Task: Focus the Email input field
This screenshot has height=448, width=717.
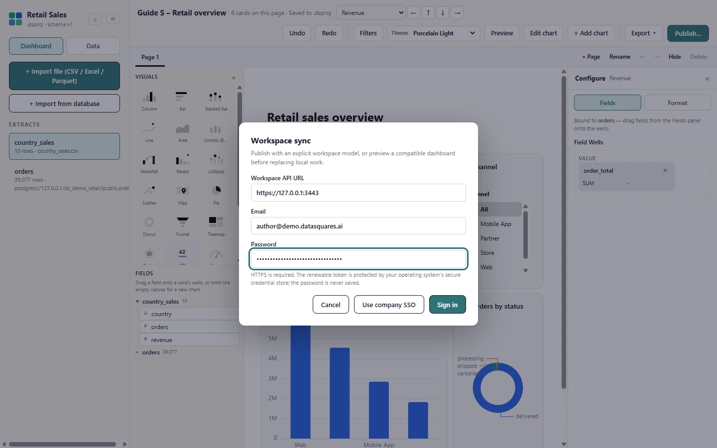Action: point(358,226)
